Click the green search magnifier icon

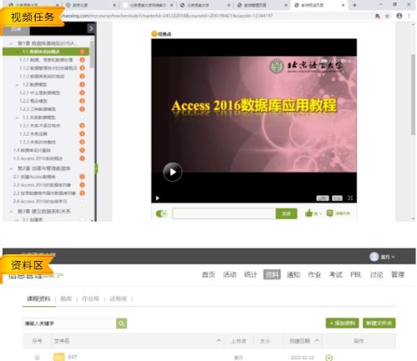coord(122,323)
